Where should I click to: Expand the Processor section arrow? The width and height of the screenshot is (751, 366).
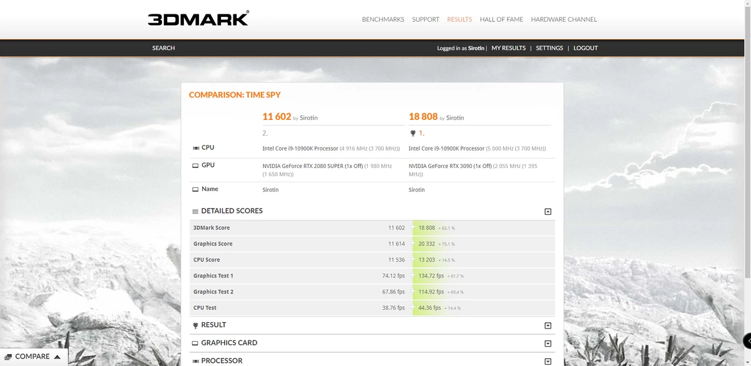point(548,361)
